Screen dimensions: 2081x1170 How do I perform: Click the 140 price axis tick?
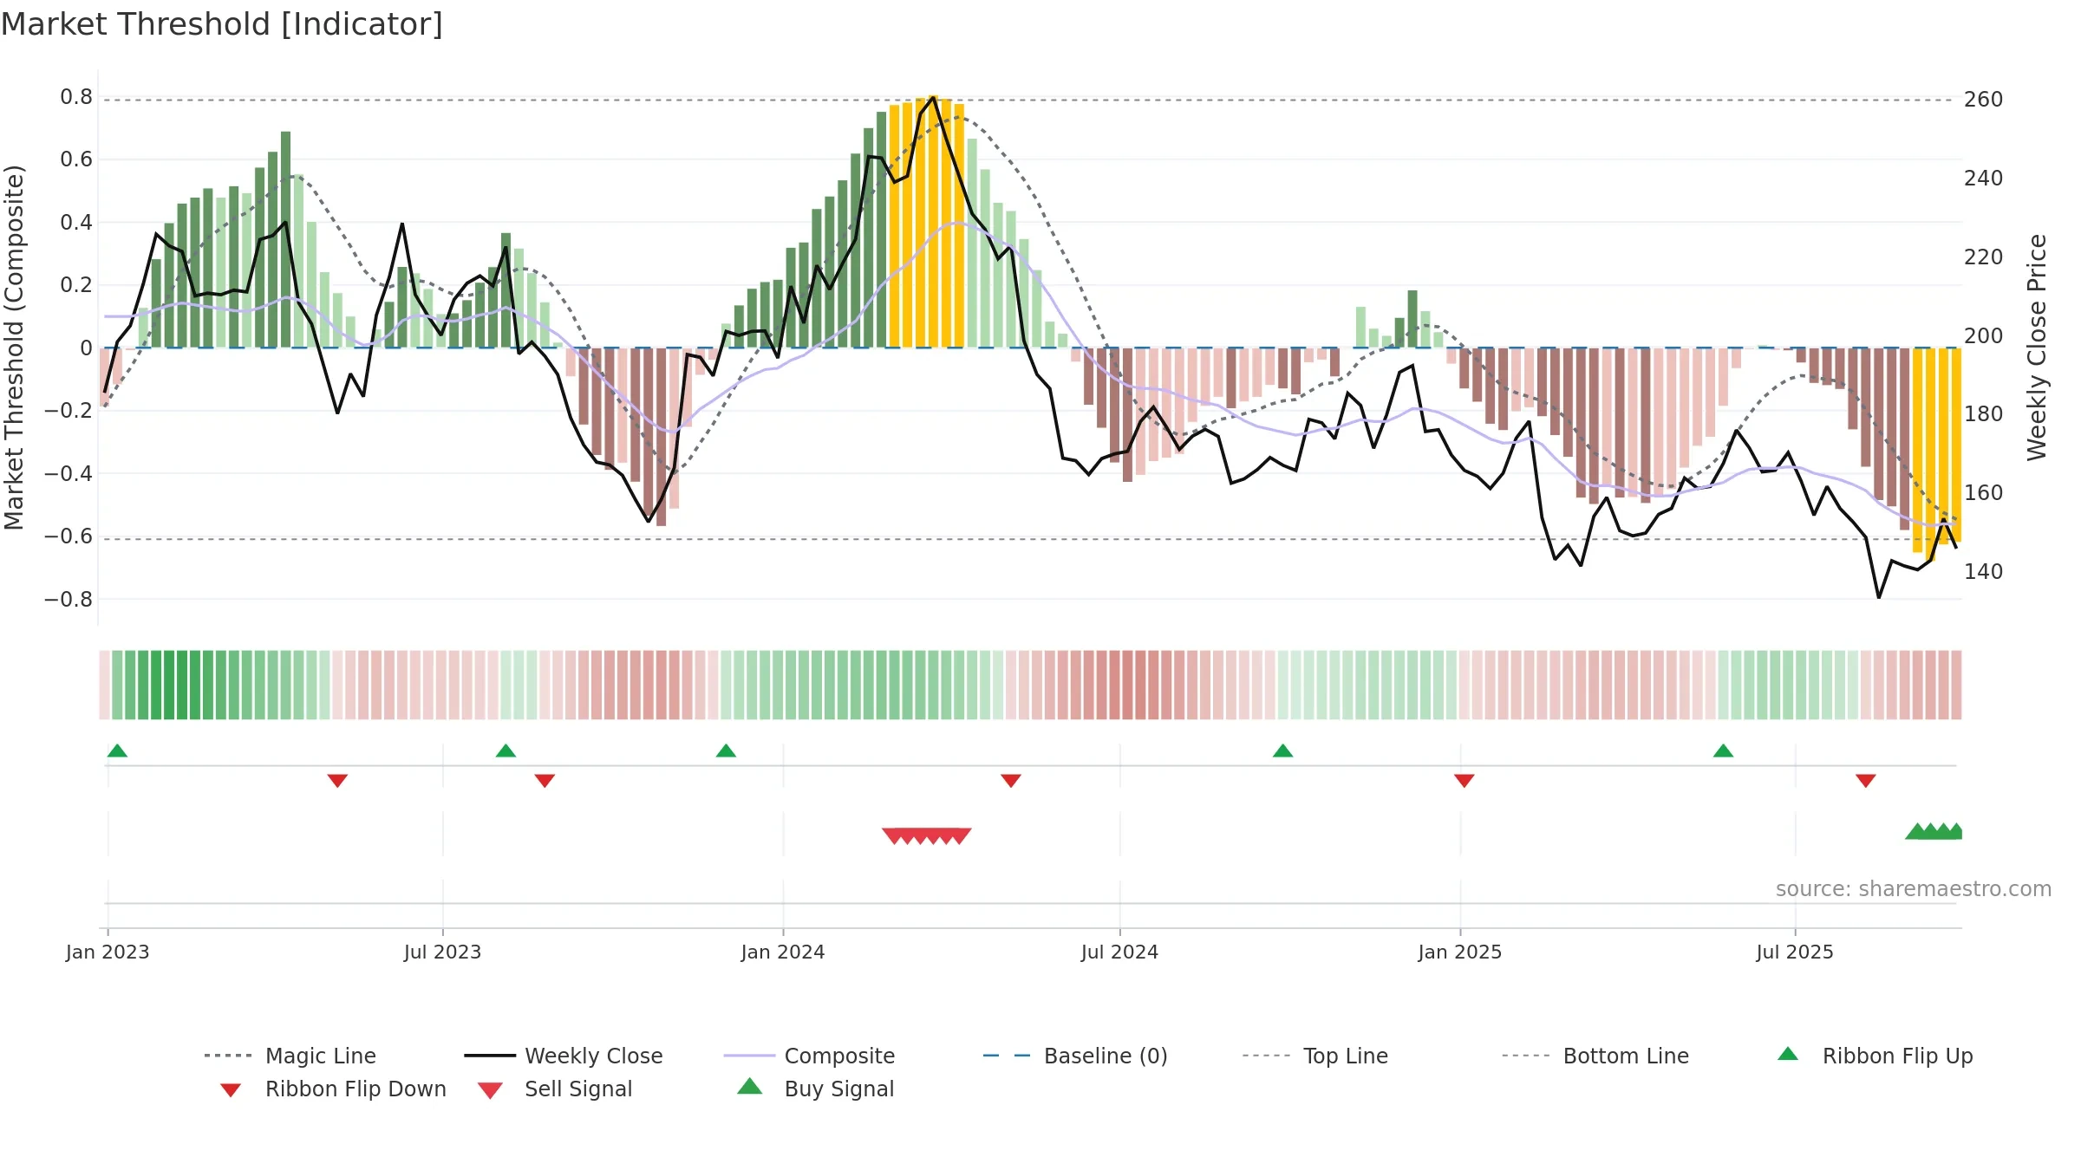(x=1983, y=571)
